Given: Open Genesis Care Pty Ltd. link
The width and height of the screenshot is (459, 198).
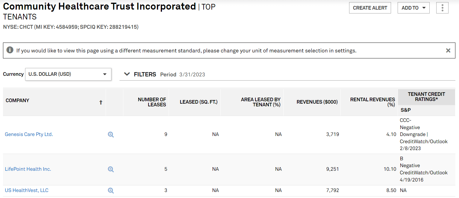Looking at the screenshot, I should coord(29,134).
